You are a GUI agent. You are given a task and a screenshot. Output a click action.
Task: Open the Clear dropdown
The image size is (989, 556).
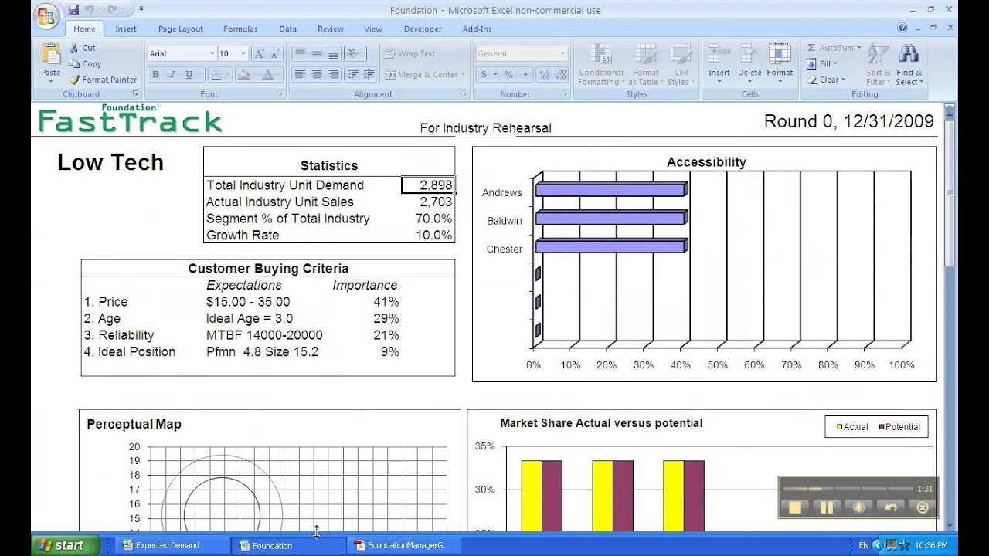click(x=826, y=80)
